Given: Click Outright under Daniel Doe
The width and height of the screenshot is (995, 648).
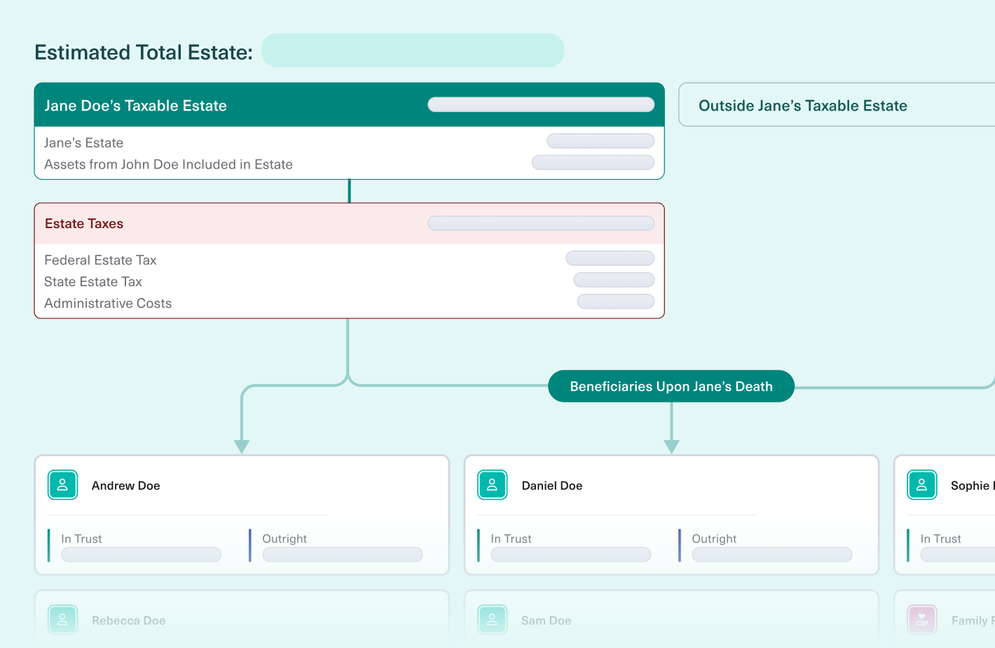Looking at the screenshot, I should click(714, 539).
